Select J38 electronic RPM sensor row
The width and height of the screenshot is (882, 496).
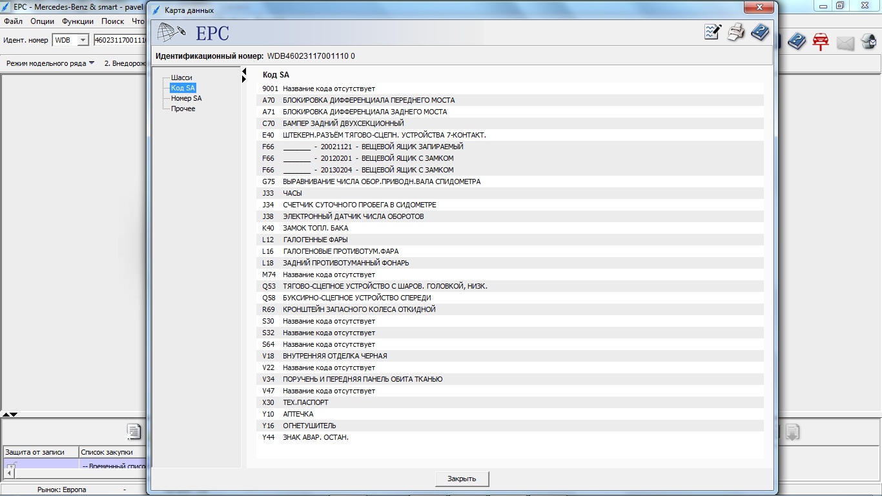[x=510, y=216]
